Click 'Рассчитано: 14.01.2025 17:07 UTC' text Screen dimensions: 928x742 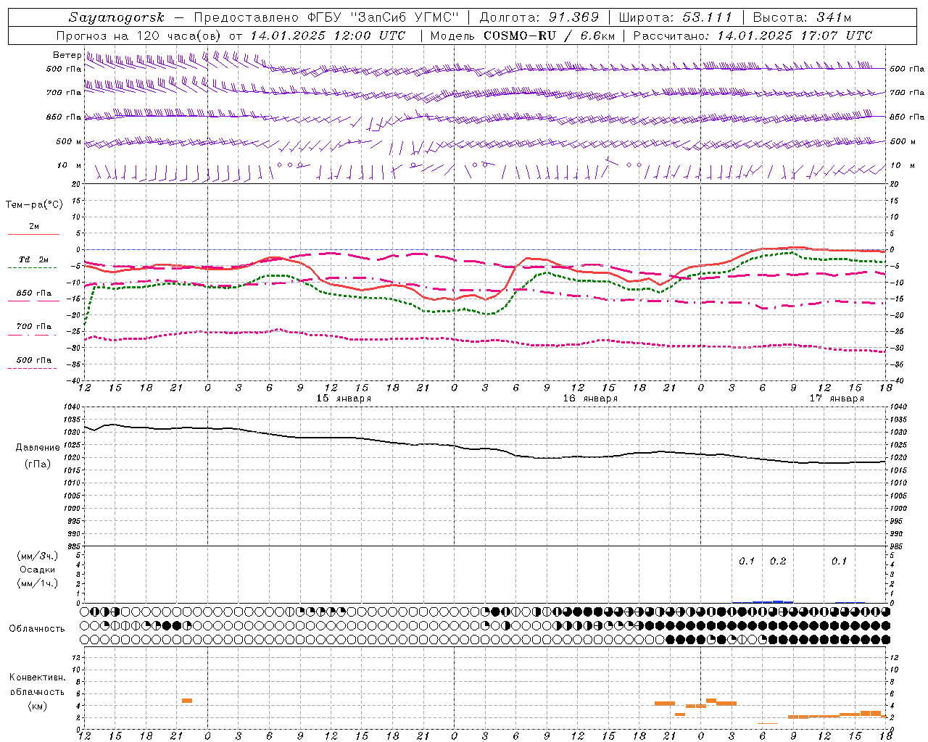(x=753, y=36)
